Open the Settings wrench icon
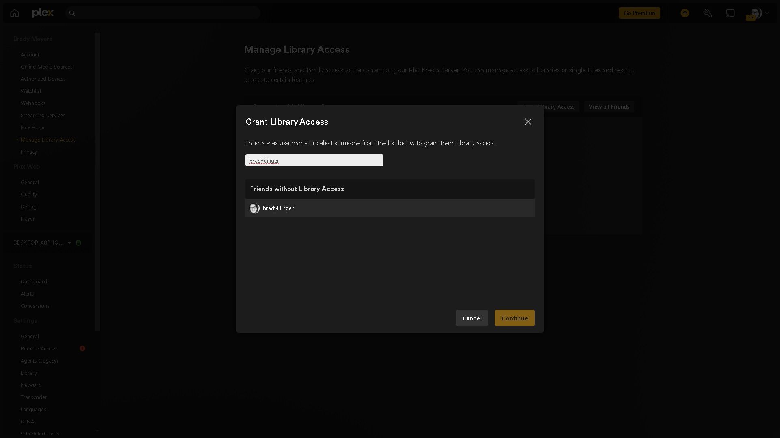780x438 pixels. coord(708,13)
